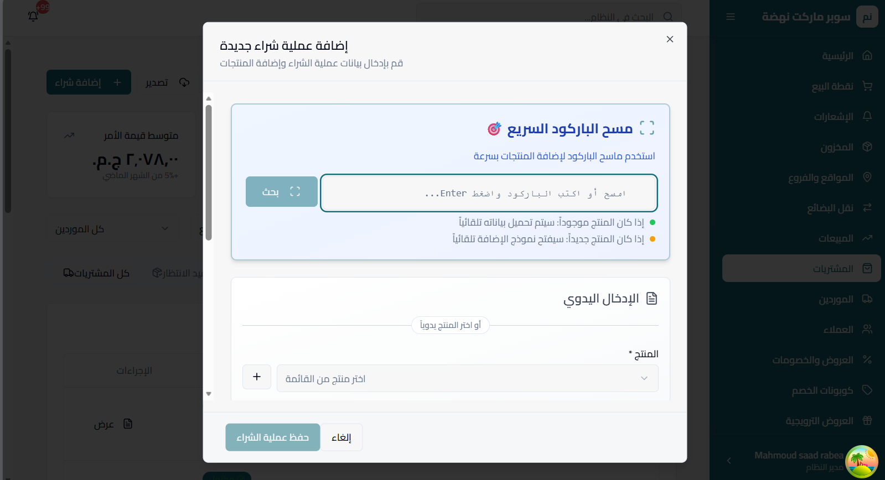Click حفظ عملية الشراء button
The height and width of the screenshot is (480, 885).
[273, 437]
